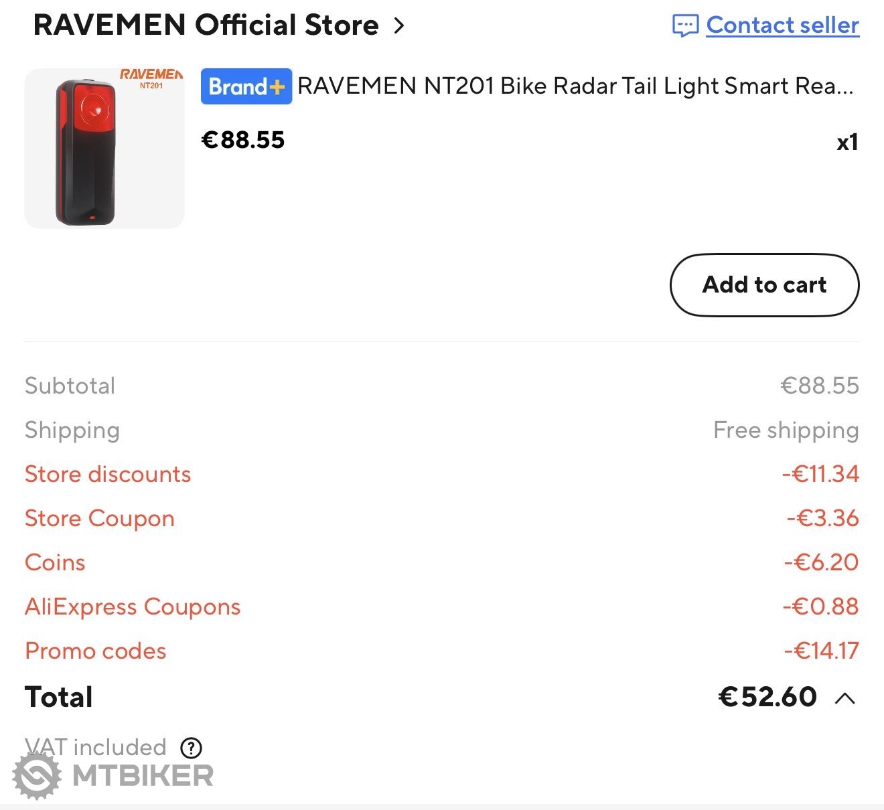Click the chat bubble icon beside Contact seller
This screenshot has height=810, width=884.
coord(685,26)
